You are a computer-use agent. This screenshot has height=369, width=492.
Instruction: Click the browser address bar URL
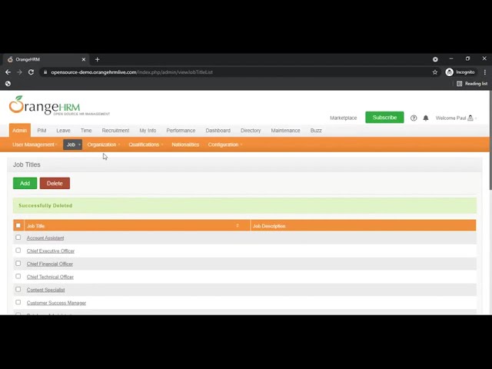131,72
